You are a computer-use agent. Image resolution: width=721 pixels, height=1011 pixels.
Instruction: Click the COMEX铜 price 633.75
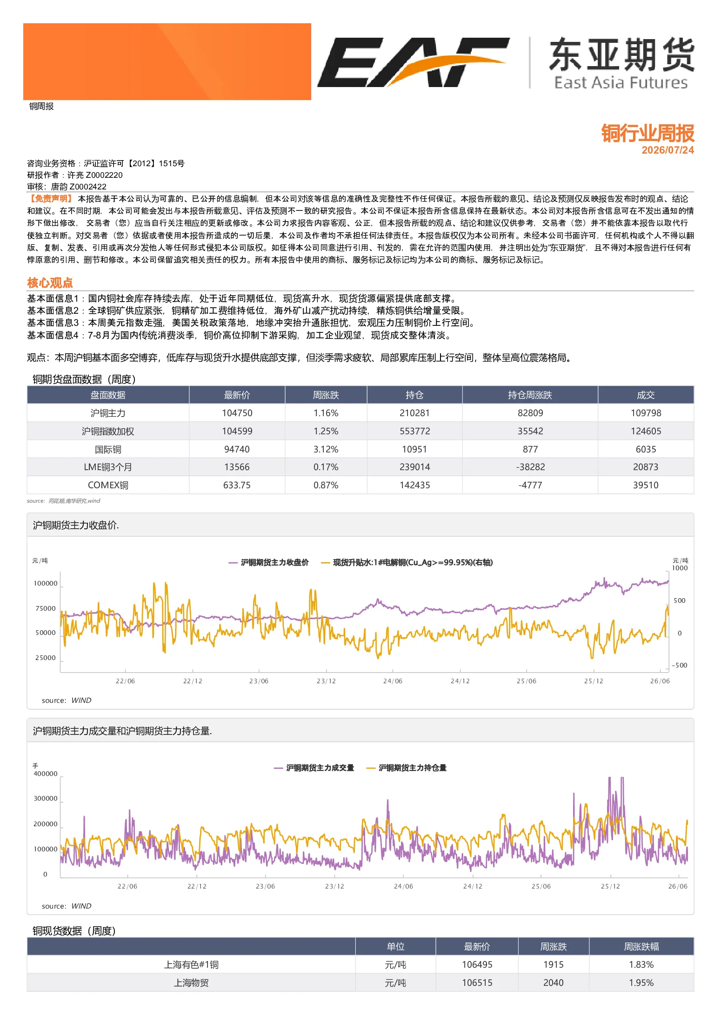(237, 485)
